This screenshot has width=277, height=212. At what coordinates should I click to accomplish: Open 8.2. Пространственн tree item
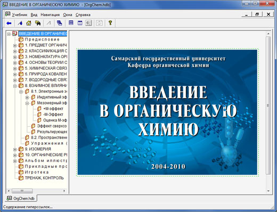tap(49, 137)
